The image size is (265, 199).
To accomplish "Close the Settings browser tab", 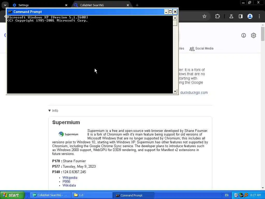I will (x=66, y=5).
